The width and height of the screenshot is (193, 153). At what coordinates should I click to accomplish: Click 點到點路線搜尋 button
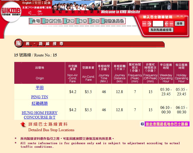161,30
